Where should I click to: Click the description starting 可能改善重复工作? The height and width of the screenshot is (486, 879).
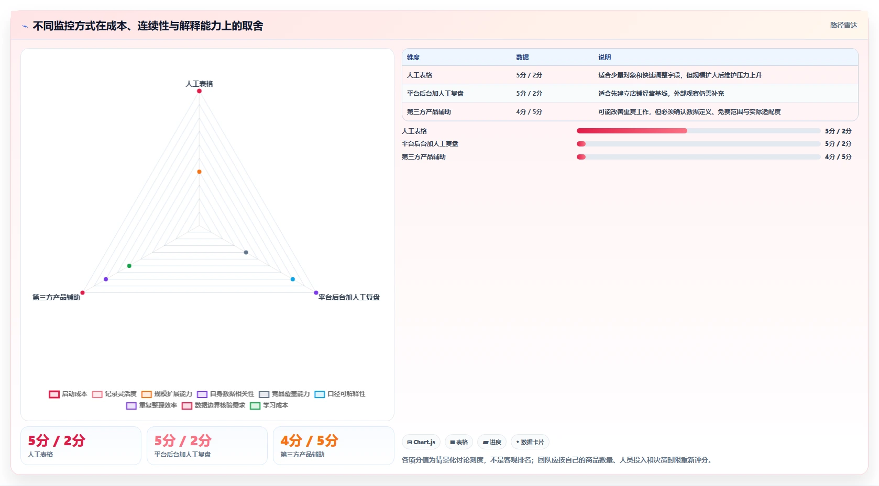pos(689,112)
